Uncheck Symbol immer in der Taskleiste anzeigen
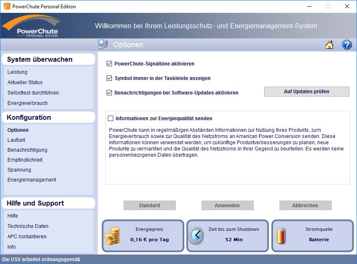357x264 pixels. pos(109,78)
